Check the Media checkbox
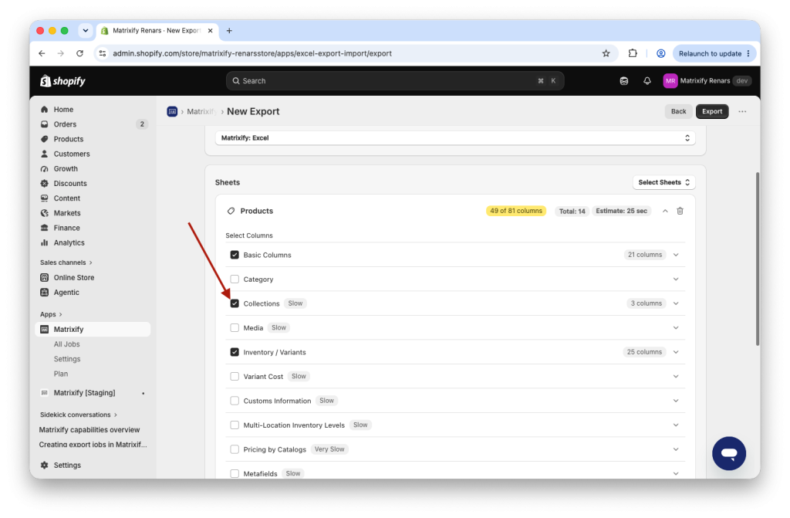The height and width of the screenshot is (518, 790). [235, 328]
